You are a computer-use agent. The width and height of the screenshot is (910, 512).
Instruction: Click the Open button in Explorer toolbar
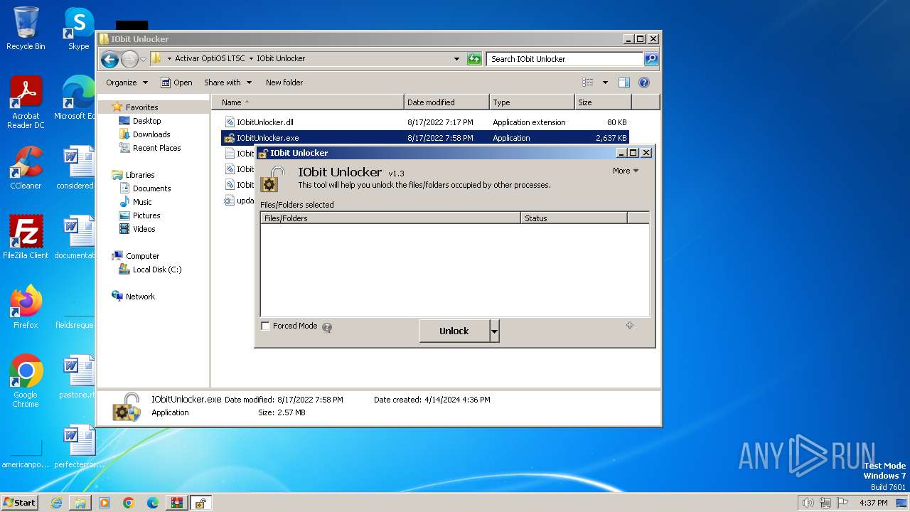(176, 82)
